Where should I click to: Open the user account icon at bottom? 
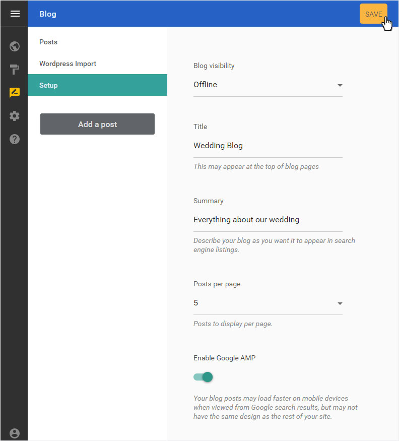click(15, 433)
